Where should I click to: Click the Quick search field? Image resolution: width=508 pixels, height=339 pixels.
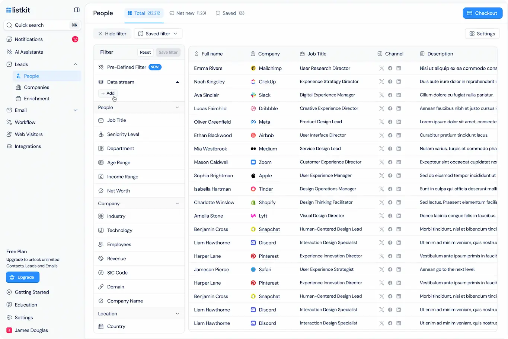tap(42, 25)
